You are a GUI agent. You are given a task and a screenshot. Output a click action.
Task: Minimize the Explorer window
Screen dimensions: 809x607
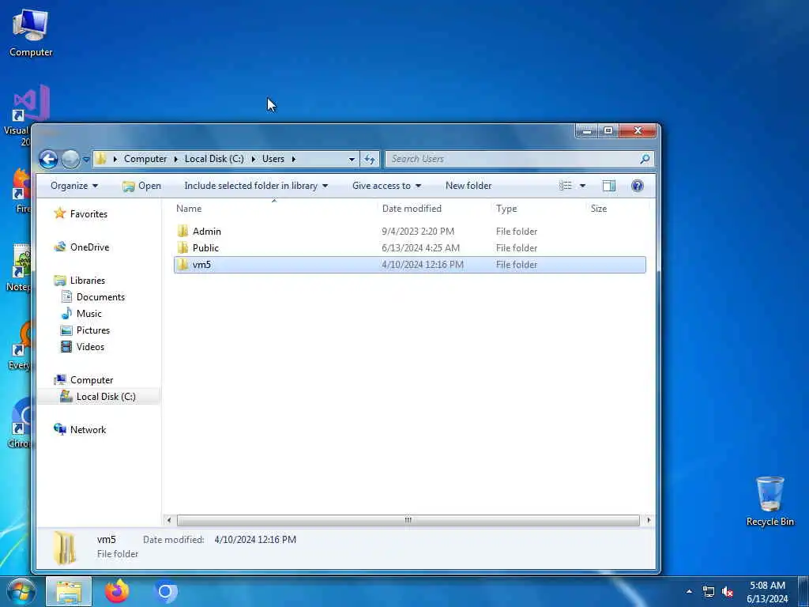tap(587, 131)
